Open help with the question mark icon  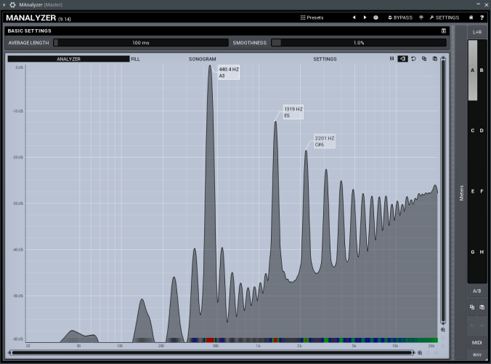click(x=482, y=17)
